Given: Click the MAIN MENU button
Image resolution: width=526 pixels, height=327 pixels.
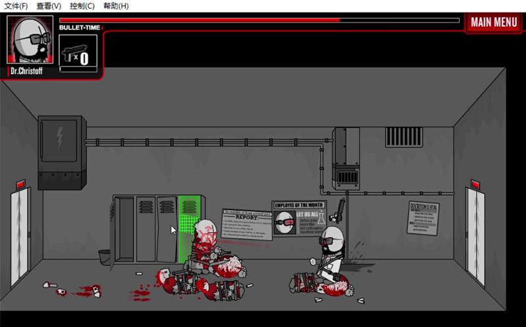Looking at the screenshot, I should (x=494, y=22).
